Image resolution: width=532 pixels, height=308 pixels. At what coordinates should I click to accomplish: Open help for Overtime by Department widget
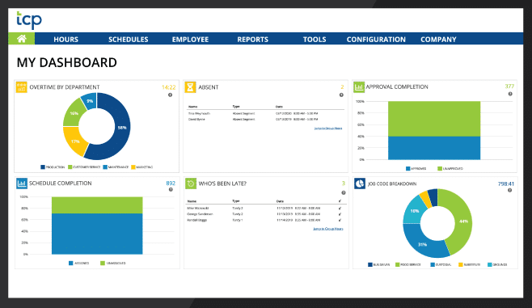pyautogui.click(x=171, y=95)
